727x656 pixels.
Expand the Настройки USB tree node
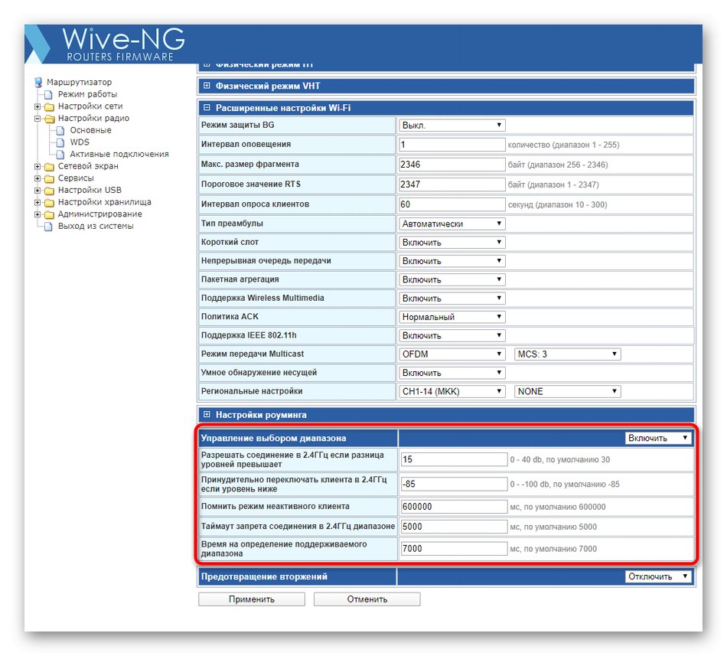pyautogui.click(x=37, y=191)
